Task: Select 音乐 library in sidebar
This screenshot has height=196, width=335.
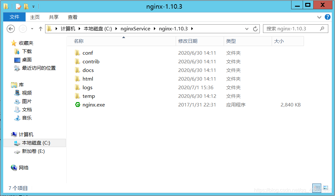Action: tap(27, 118)
